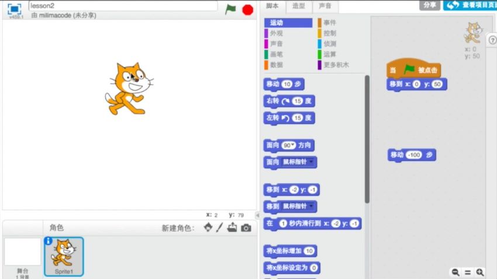This screenshot has height=279, width=497.
Task: Select the 运动 block category
Action: [x=288, y=23]
